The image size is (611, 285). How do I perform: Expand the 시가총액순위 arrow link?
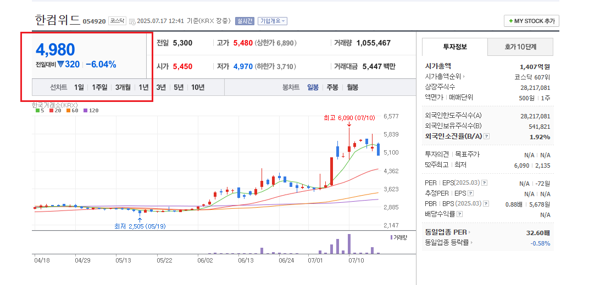click(x=464, y=77)
